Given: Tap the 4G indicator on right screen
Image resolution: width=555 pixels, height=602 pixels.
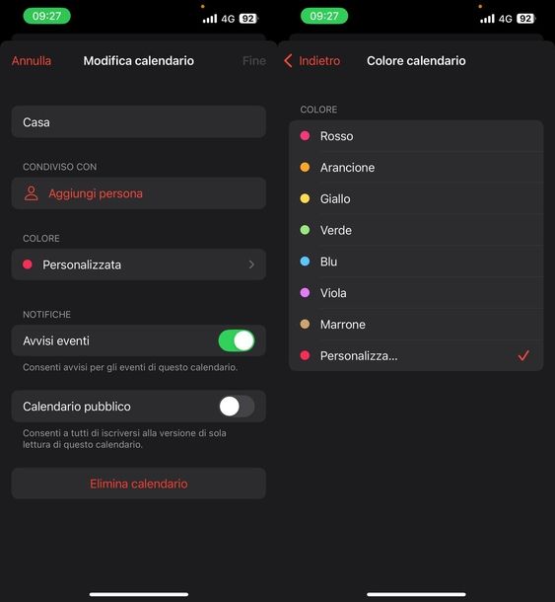Looking at the screenshot, I should [x=505, y=19].
